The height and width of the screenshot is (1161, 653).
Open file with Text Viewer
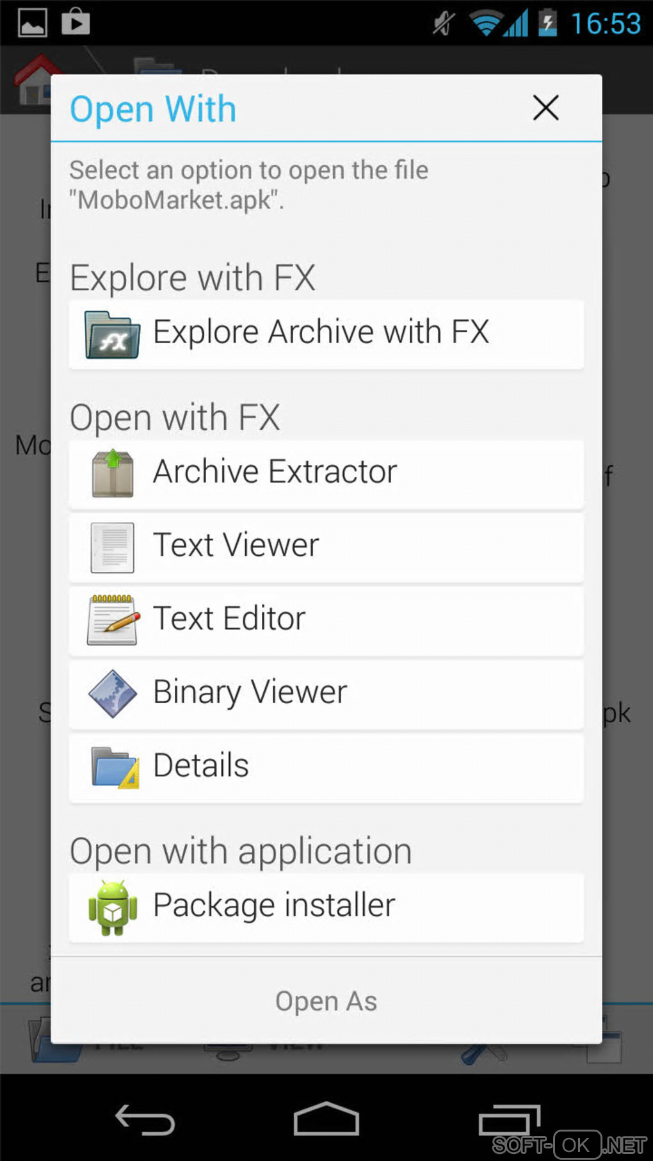pos(236,546)
